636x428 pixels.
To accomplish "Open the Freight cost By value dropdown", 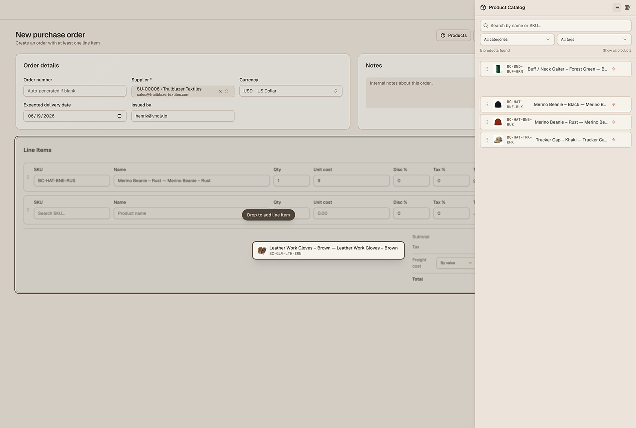I will (455, 263).
